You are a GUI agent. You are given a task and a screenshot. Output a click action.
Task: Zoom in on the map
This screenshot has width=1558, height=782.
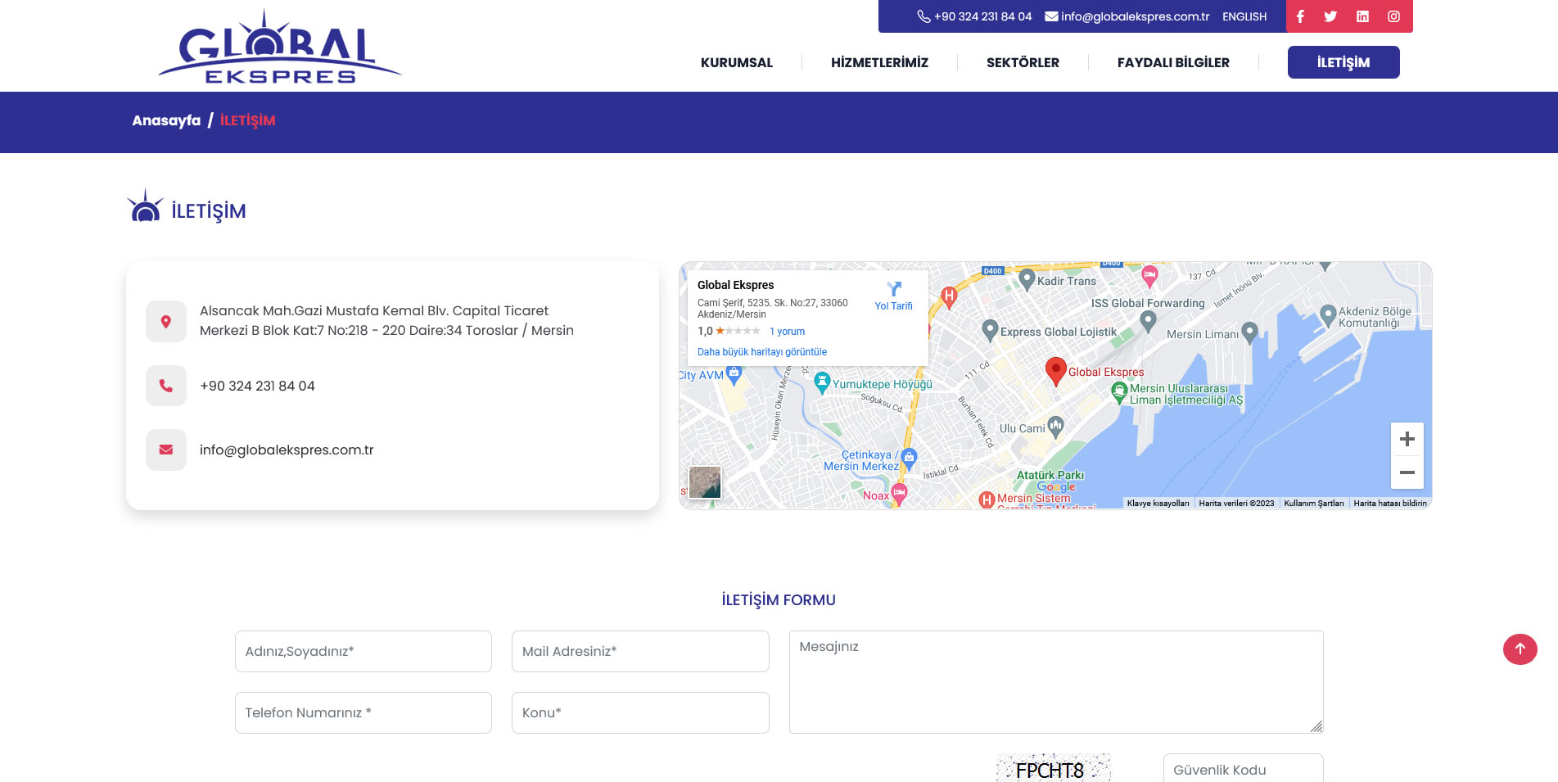(1407, 439)
